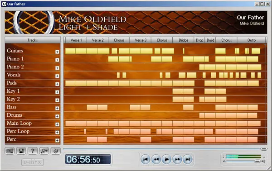Viewport: 272px width, 171px height.
Task: Skip to end of the song
Action: 188,159
